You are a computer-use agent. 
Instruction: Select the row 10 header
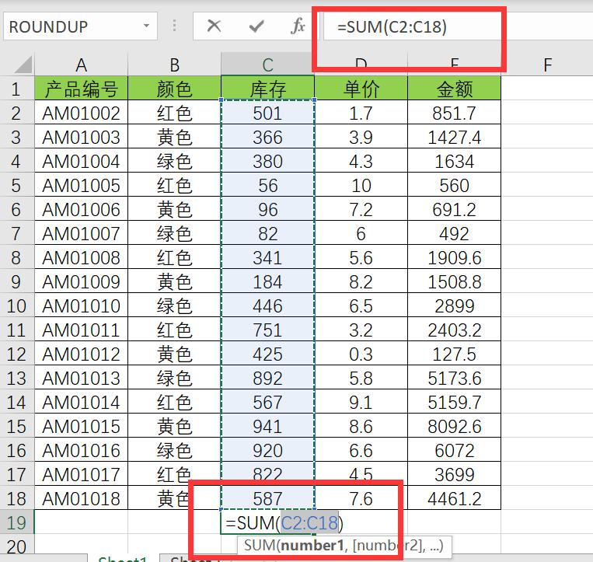pyautogui.click(x=16, y=306)
